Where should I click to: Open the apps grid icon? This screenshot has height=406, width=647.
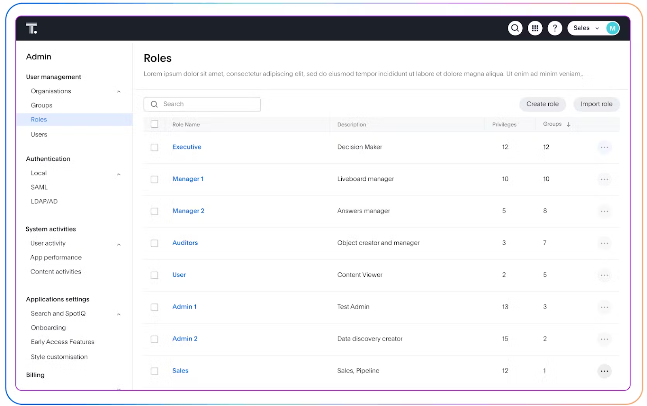535,28
